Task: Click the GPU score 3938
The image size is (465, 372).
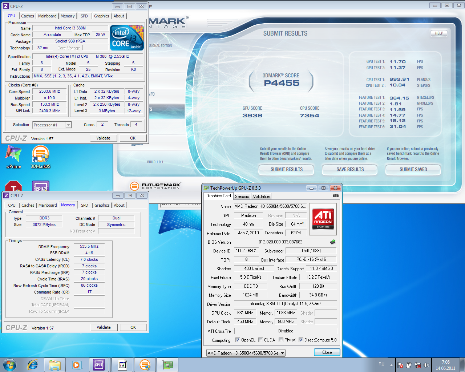Action: point(252,116)
